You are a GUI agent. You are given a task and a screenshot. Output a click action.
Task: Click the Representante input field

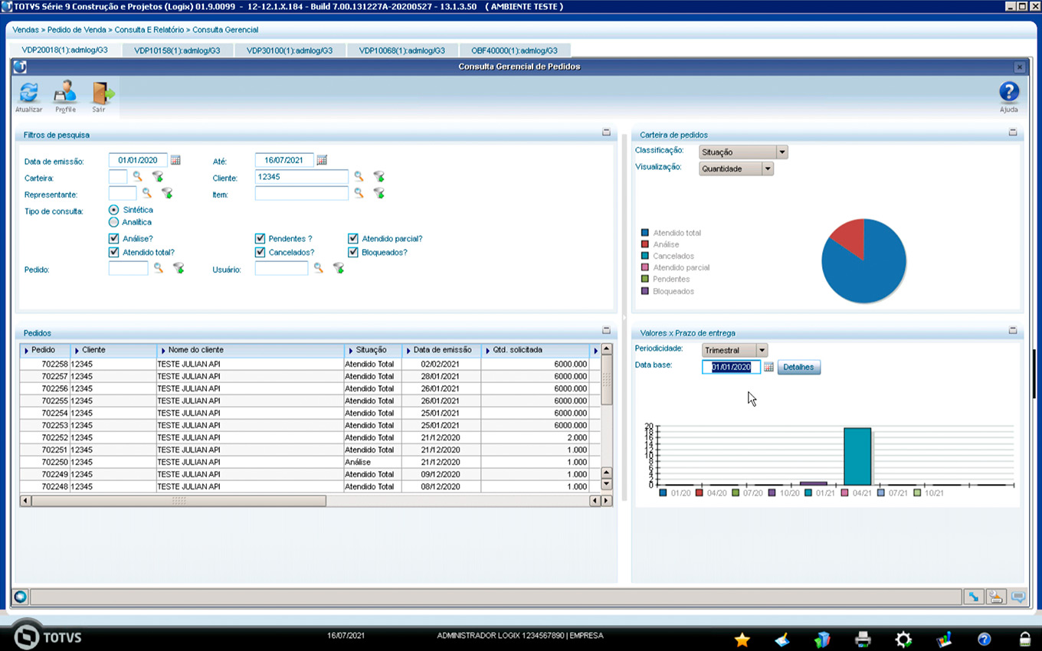tap(123, 194)
